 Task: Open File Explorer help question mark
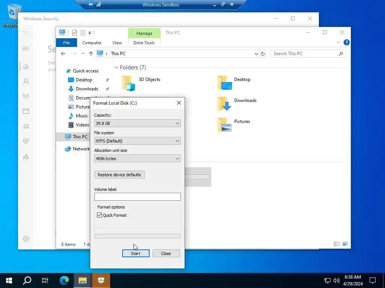[x=346, y=43]
